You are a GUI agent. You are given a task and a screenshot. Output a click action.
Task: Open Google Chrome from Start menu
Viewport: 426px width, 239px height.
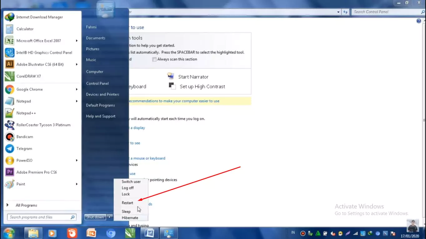42,89
